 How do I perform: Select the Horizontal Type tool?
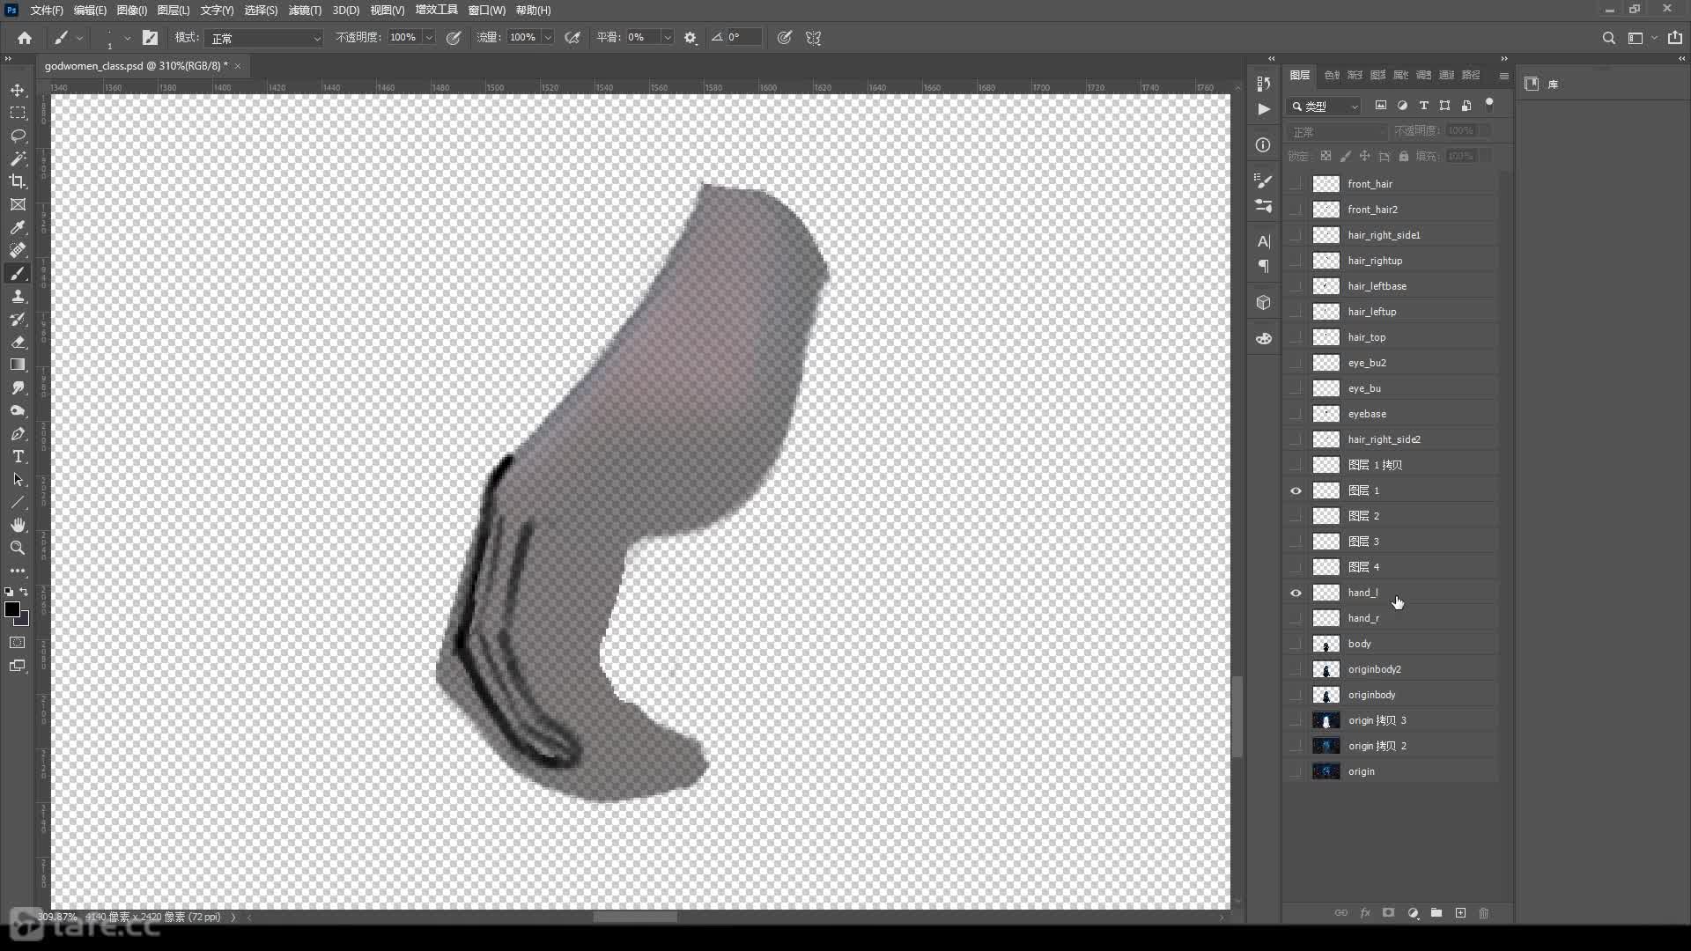(x=18, y=456)
